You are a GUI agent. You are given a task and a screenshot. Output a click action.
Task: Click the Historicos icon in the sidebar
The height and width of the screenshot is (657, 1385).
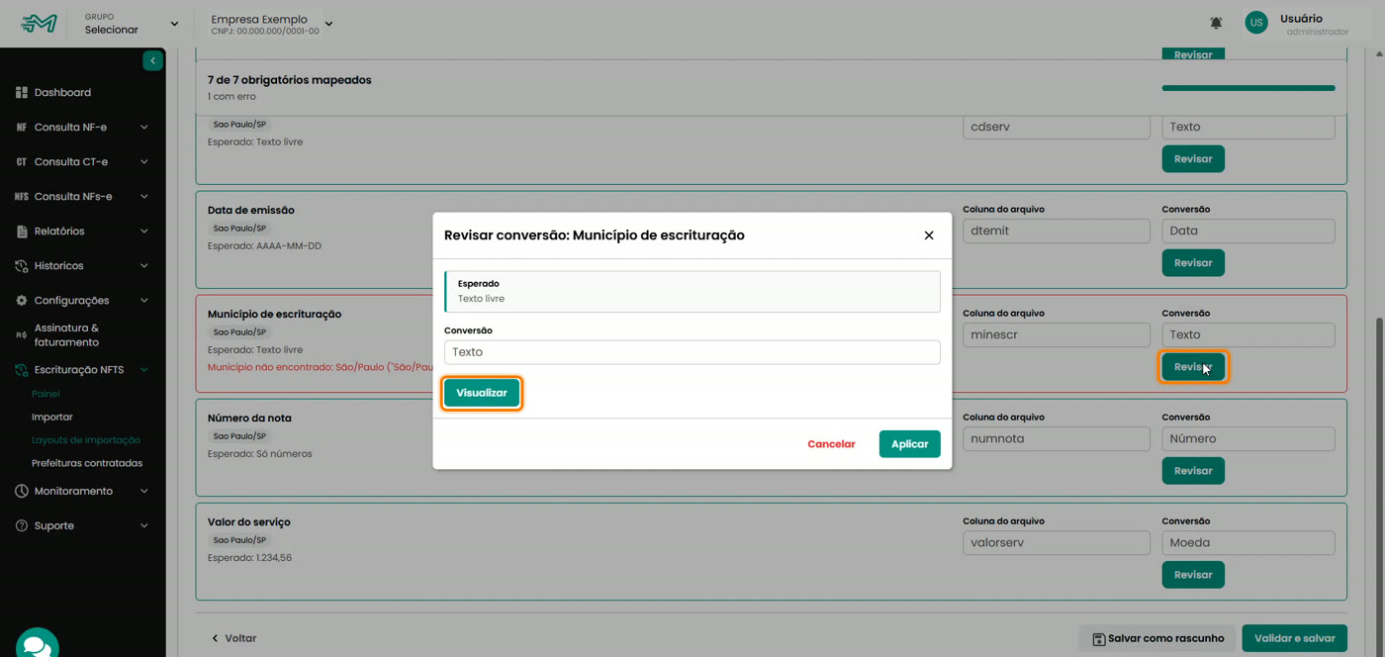(x=22, y=265)
